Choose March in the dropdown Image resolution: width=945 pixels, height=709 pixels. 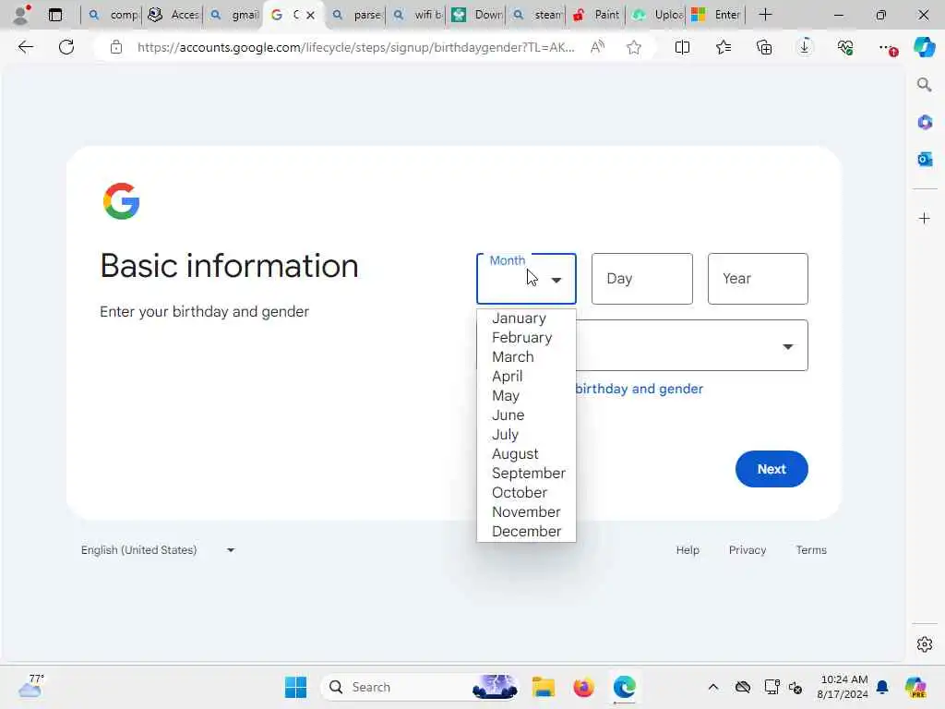(x=526, y=357)
